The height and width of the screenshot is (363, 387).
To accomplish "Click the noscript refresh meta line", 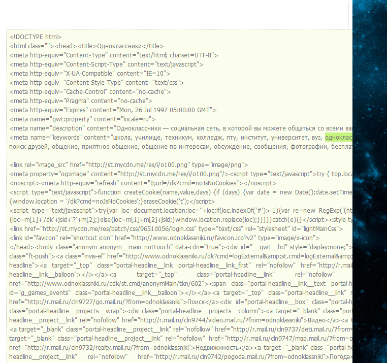I will pos(143,183).
